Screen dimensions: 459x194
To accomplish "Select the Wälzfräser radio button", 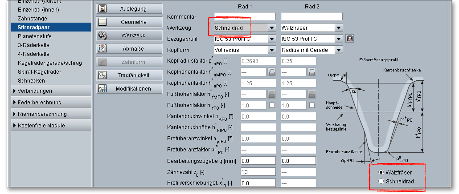I will (x=381, y=172).
